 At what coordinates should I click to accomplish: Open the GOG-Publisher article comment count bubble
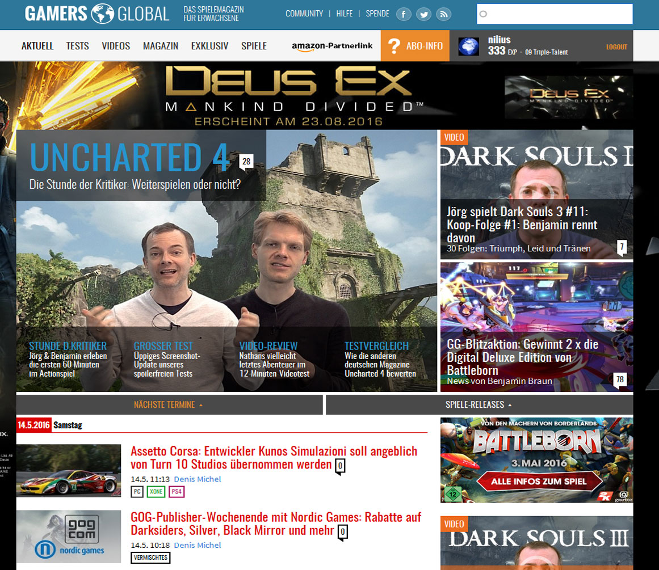(342, 532)
